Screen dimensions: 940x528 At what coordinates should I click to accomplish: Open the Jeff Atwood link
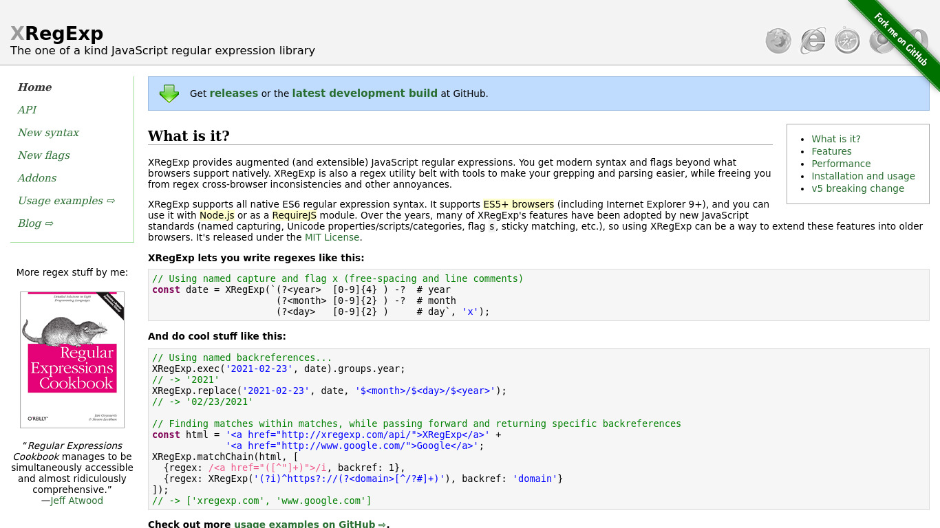(x=77, y=500)
